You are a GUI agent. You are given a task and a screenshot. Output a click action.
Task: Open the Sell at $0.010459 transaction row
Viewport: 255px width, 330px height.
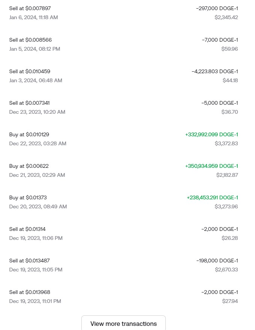30,71
